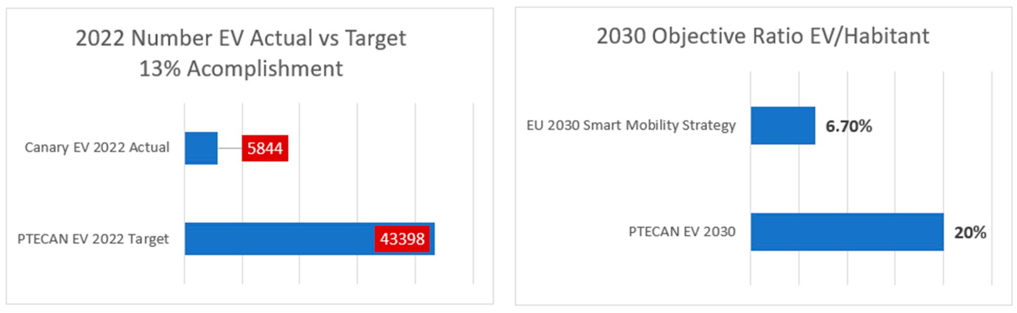Click the '2030 Objective Ratio EV/Habitant' chart title

point(763,36)
